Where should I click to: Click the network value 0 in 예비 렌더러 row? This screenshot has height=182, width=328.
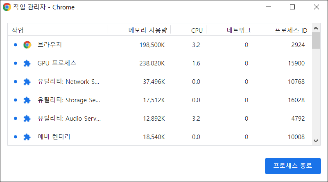(247, 137)
